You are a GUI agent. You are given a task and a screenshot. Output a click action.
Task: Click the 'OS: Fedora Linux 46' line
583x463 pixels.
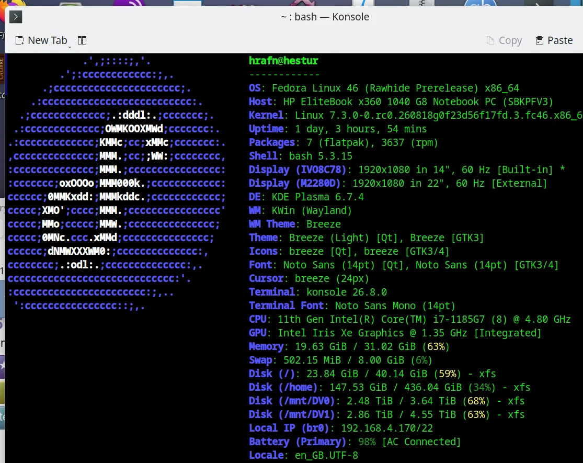tap(384, 88)
